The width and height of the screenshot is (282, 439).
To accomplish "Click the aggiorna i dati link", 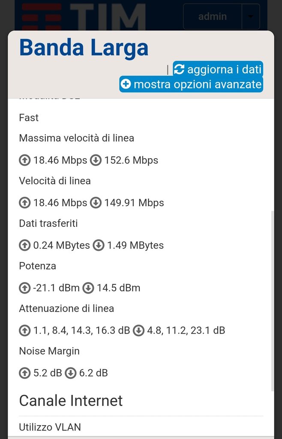I will (224, 69).
